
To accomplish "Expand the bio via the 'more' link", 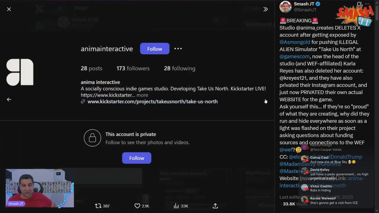I will pyautogui.click(x=142, y=95).
